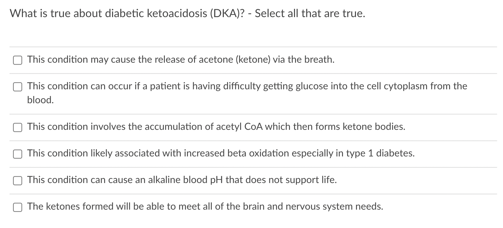Enable the type 1 diabetes answer checkbox
The width and height of the screenshot is (503, 228).
coord(18,154)
